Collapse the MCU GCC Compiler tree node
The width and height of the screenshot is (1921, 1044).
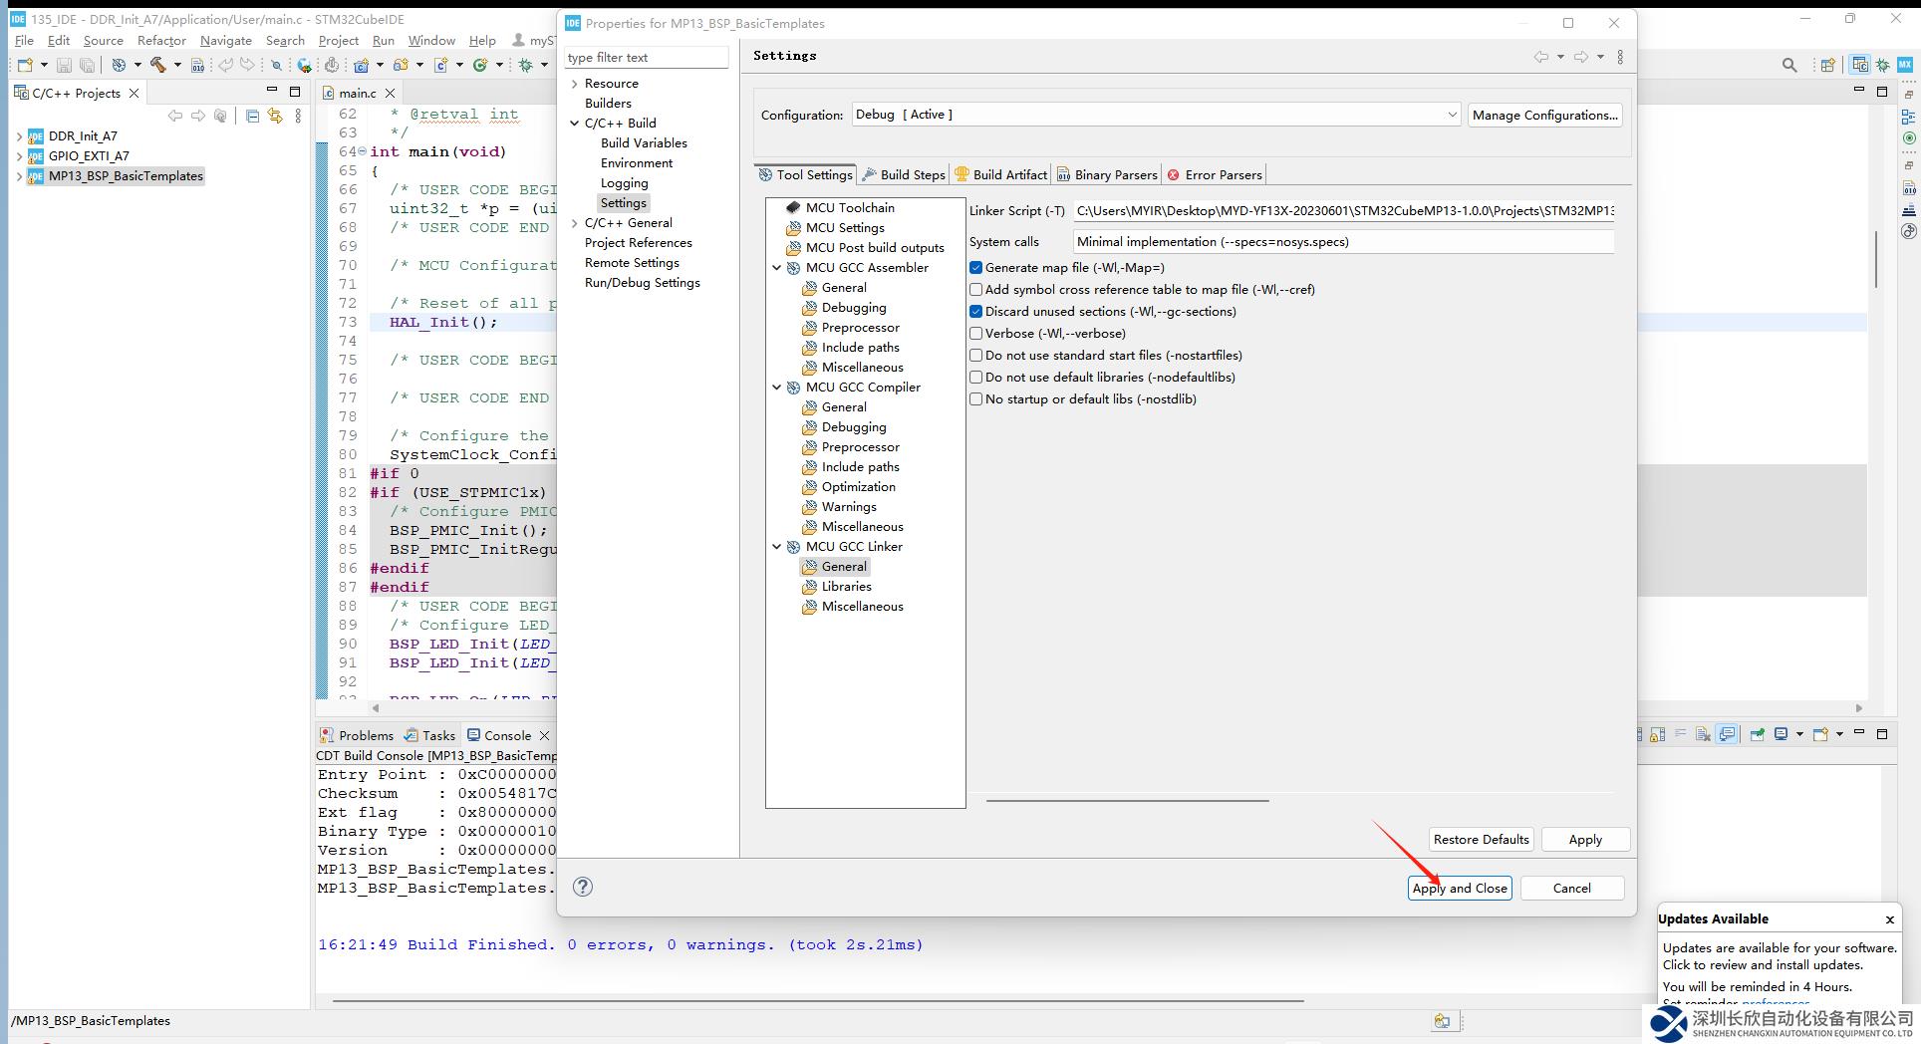click(777, 388)
